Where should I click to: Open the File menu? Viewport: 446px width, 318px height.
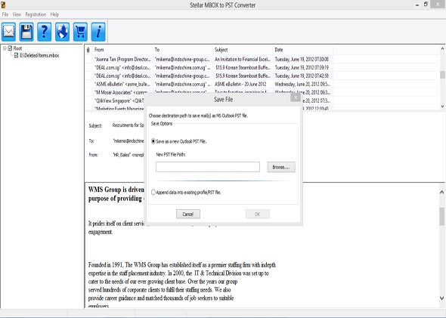(5, 14)
